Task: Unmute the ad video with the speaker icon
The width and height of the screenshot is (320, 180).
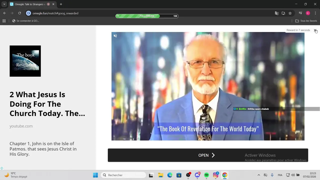Action: tap(115, 36)
